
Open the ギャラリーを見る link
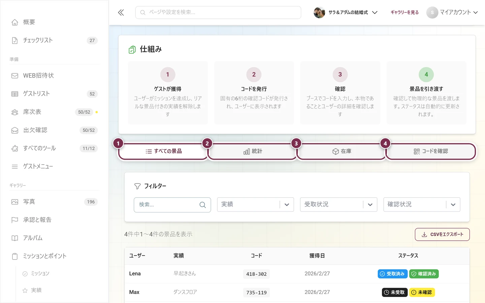(405, 12)
